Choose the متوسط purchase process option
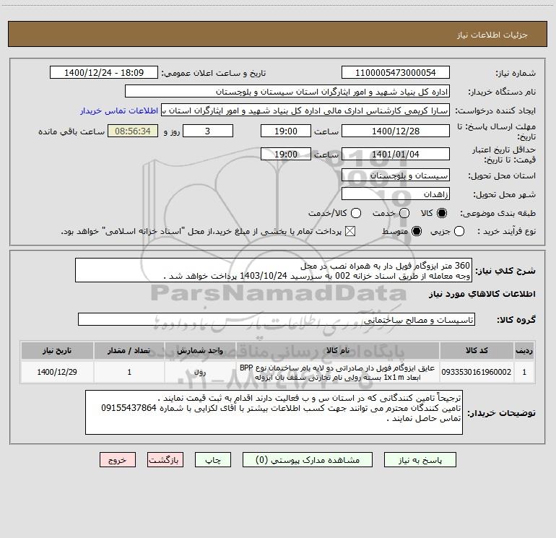Screen dimensions: 556x538 point(417,231)
